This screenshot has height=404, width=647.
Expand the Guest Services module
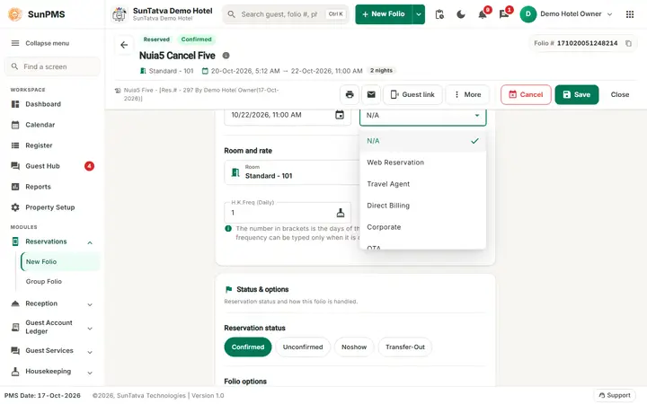tap(90, 352)
